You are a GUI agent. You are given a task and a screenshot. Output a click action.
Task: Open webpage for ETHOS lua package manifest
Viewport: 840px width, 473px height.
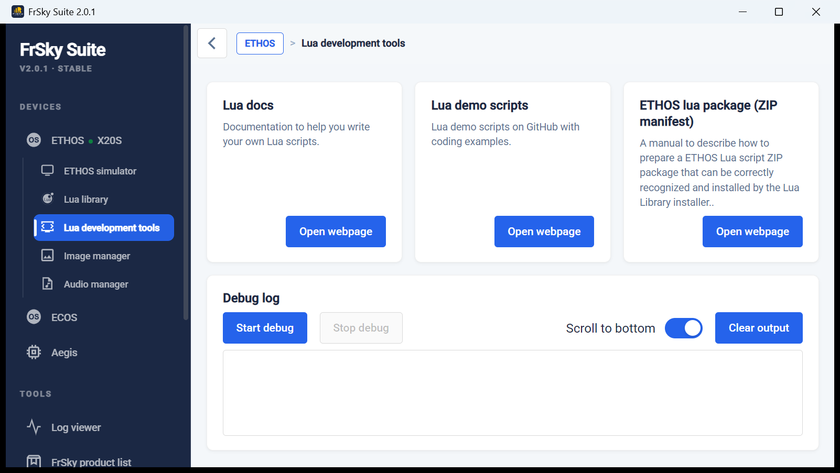click(x=752, y=232)
